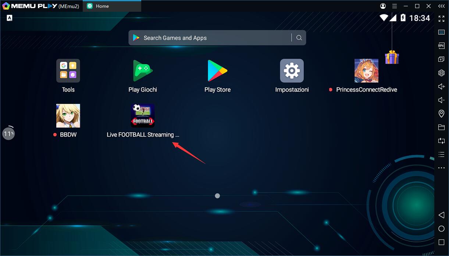Open the MEmu hamburger menu
This screenshot has width=449, height=256.
click(394, 6)
